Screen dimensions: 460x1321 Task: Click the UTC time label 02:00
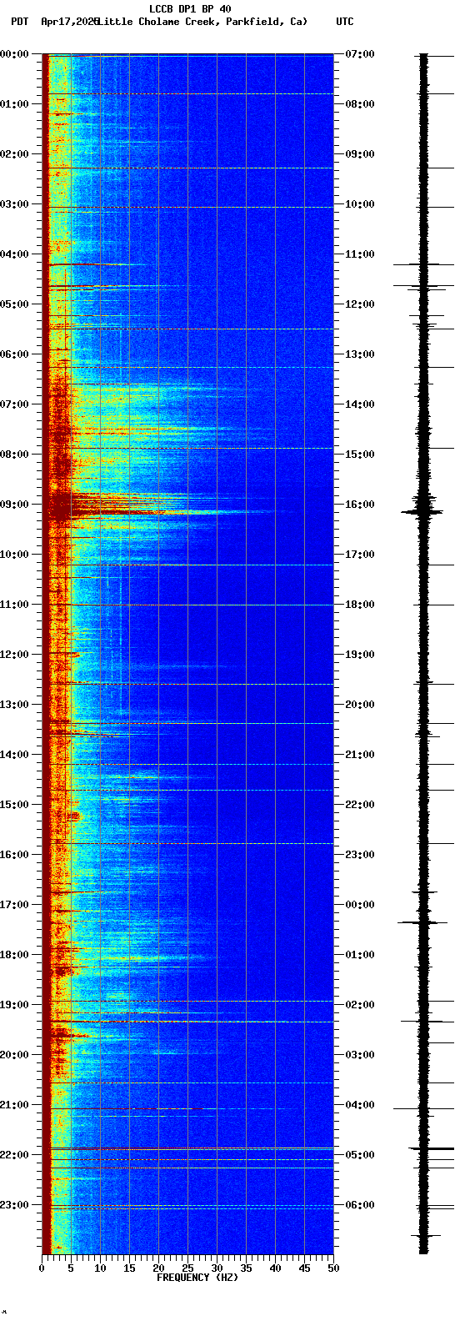359,1005
